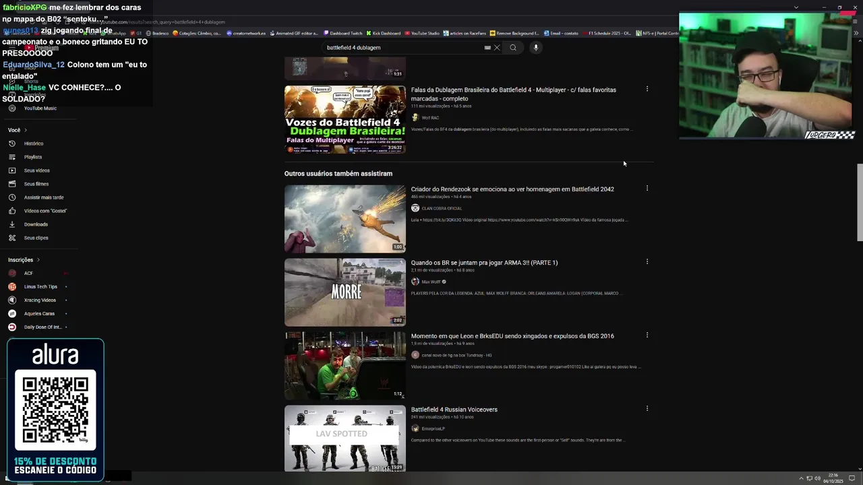This screenshot has width=863, height=485.
Task: Click the Wolf RAC channel avatar
Action: [x=415, y=118]
